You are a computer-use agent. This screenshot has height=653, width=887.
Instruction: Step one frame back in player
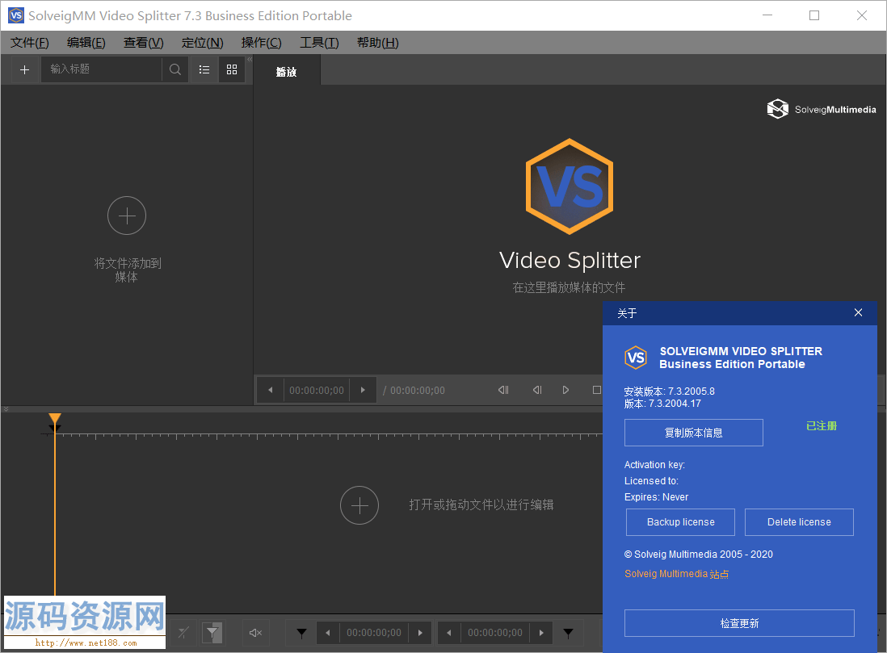537,390
